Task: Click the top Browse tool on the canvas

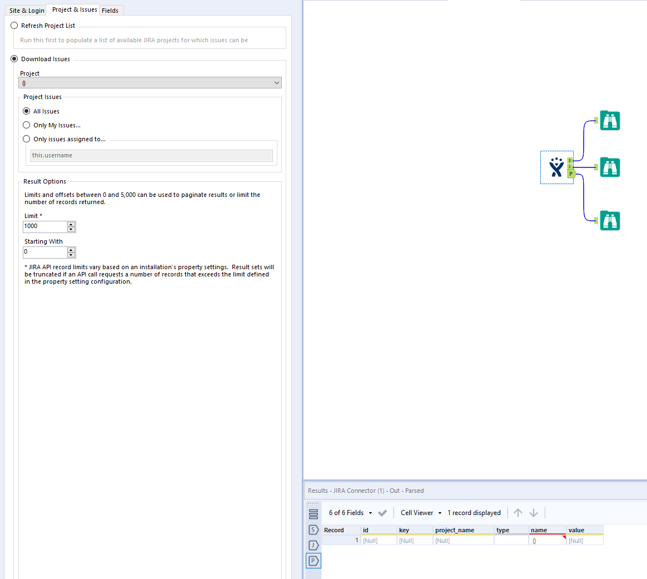Action: click(610, 120)
